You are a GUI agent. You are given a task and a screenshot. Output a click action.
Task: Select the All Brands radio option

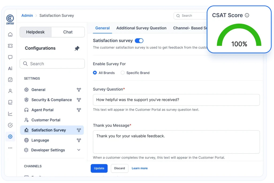95,73
